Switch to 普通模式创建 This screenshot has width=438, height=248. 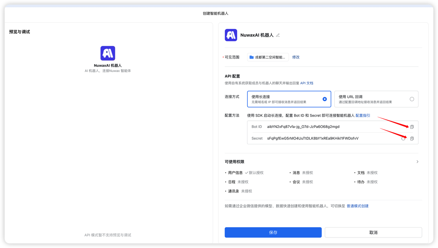pos(358,206)
